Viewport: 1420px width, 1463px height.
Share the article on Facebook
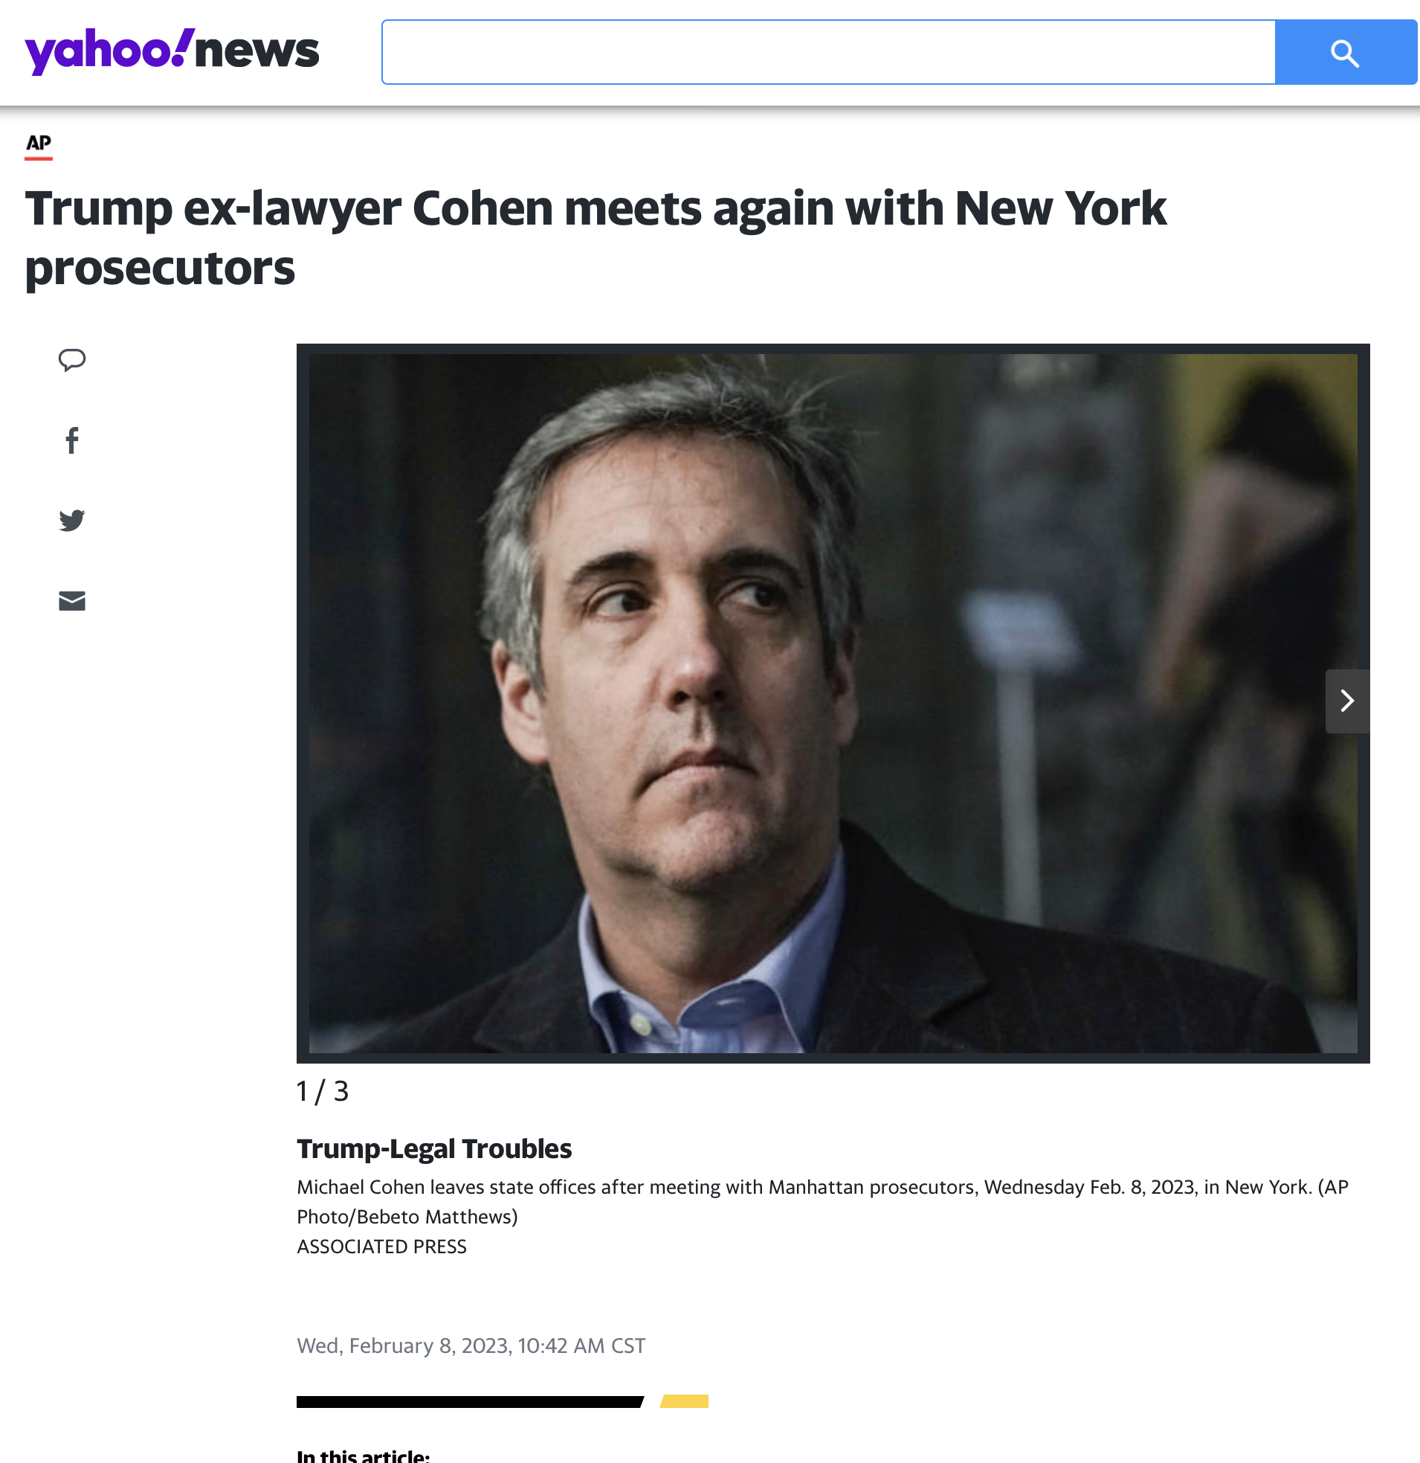71,440
